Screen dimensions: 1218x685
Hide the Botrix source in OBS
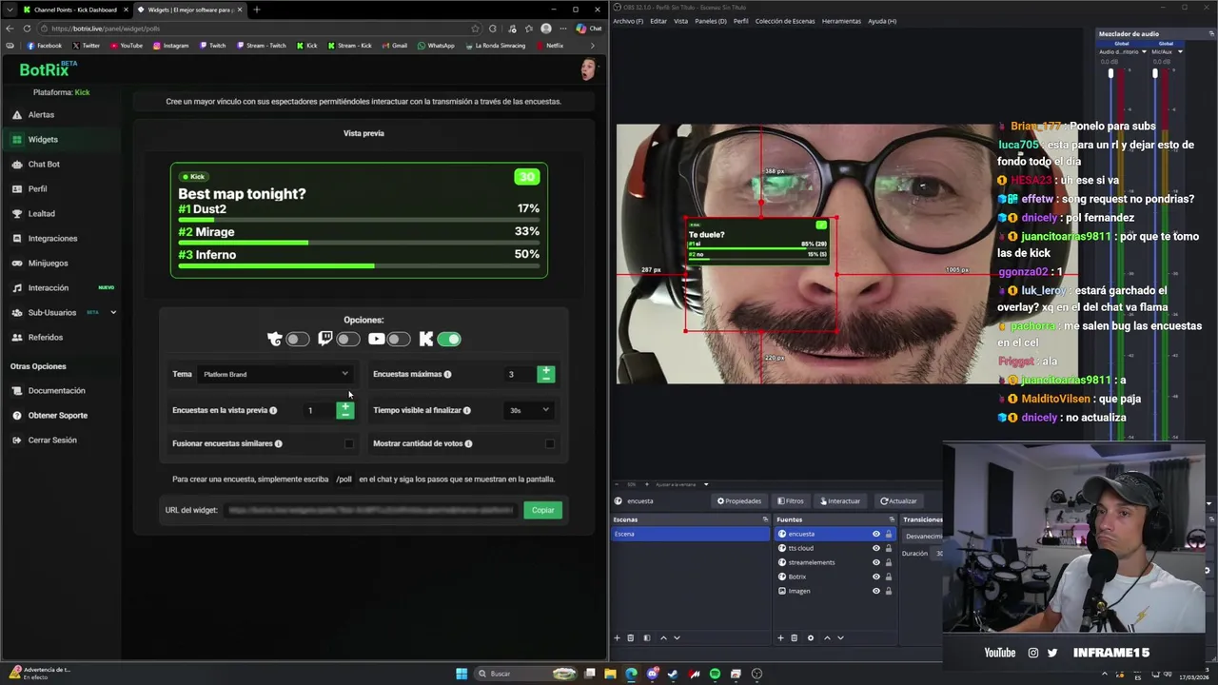(x=876, y=577)
